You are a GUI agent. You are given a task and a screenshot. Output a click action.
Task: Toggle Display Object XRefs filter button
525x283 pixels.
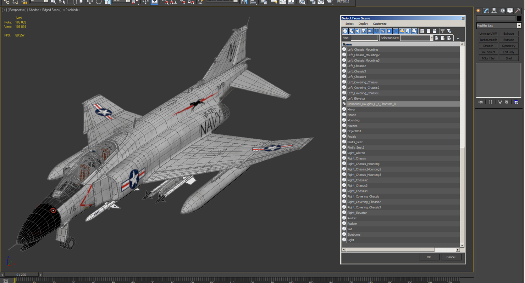(x=389, y=31)
